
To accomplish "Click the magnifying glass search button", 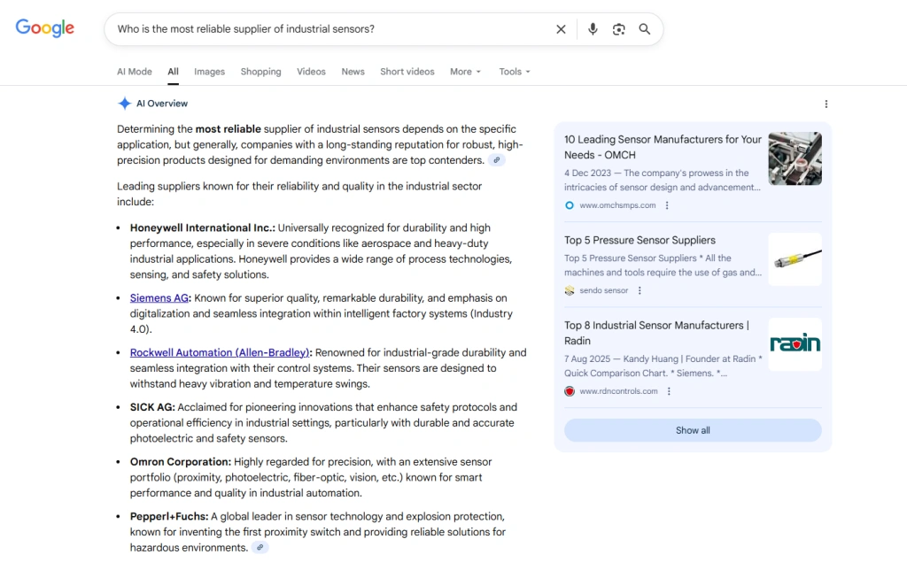I will [645, 29].
